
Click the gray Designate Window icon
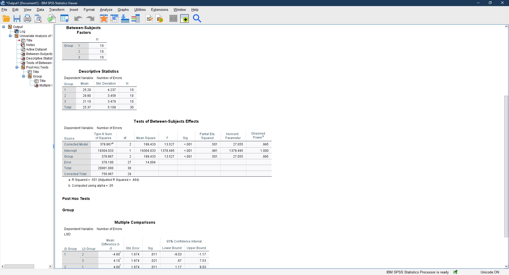click(173, 19)
